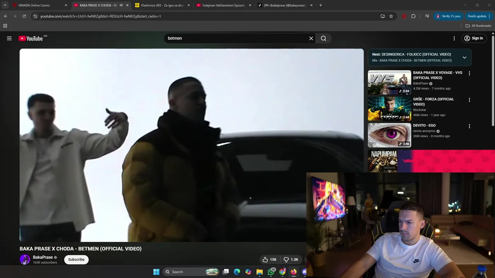Screen dimensions: 495x278
Task: Open the Extensions puzzle icon
Action: [413, 16]
